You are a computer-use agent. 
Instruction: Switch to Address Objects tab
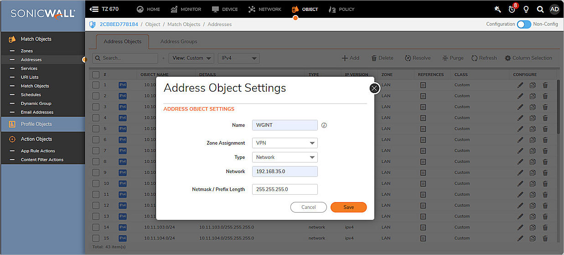[123, 42]
